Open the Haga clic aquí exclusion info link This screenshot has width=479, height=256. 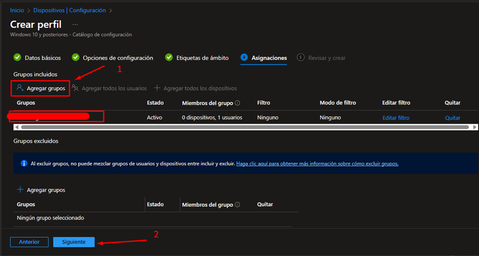tap(317, 164)
